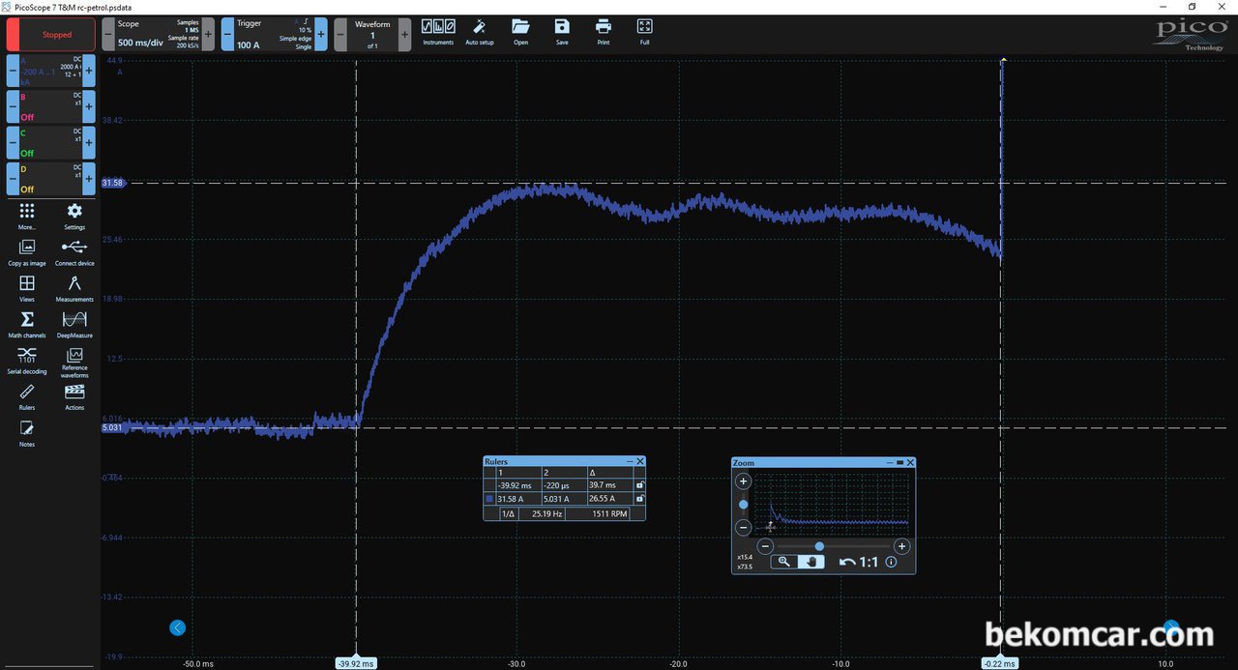Start capture via Stopped button
This screenshot has width=1238, height=670.
tap(51, 35)
